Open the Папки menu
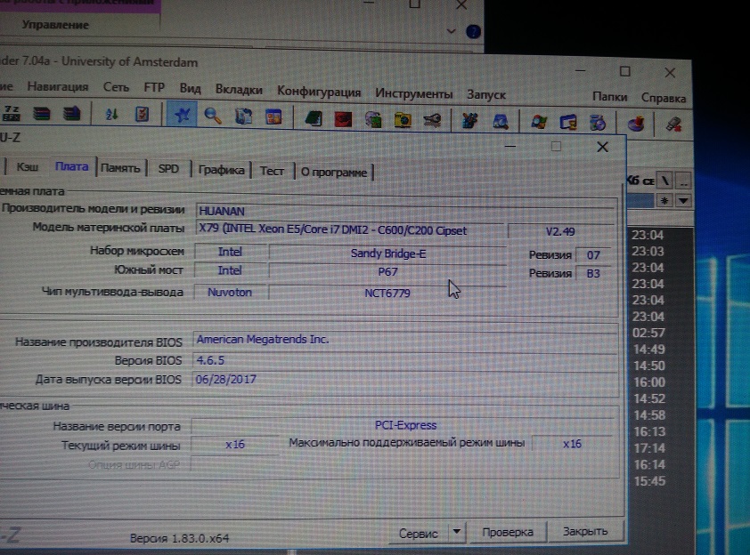This screenshot has width=750, height=555. 609,97
